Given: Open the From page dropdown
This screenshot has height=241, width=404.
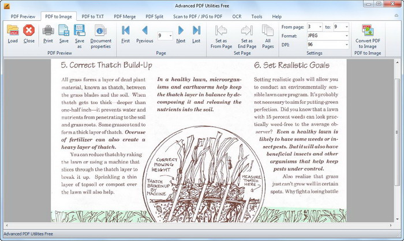Looking at the screenshot, I should click(x=320, y=26).
